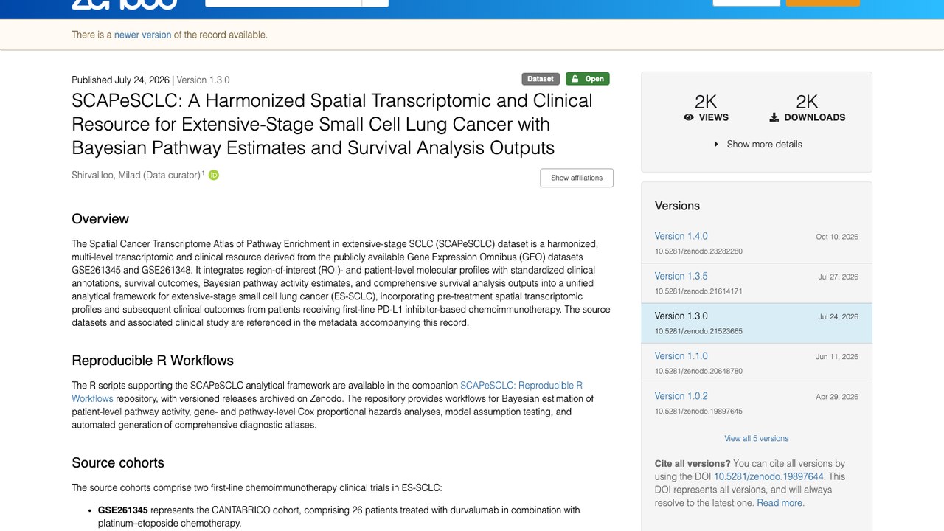Click the Overview heading
944x531 pixels.
[100, 219]
